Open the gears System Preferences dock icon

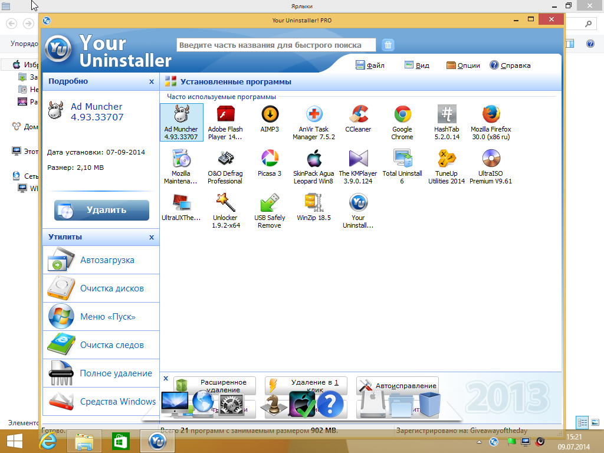tap(231, 405)
